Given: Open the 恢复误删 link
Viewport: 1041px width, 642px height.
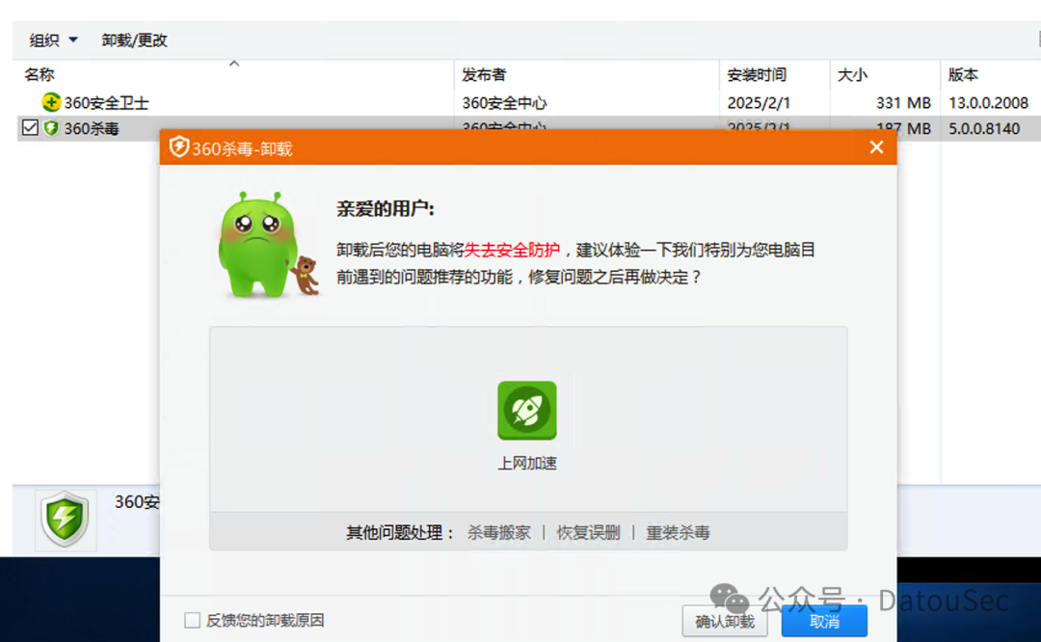Looking at the screenshot, I should pos(588,532).
